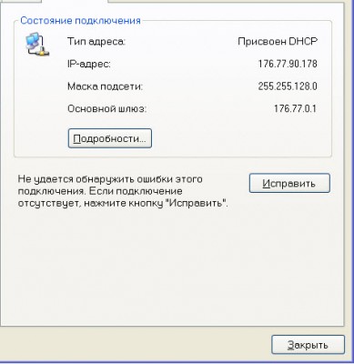The height and width of the screenshot is (364, 354).
Task: Click the Не удается обнаружить ошибки message text
Action: tap(123, 191)
